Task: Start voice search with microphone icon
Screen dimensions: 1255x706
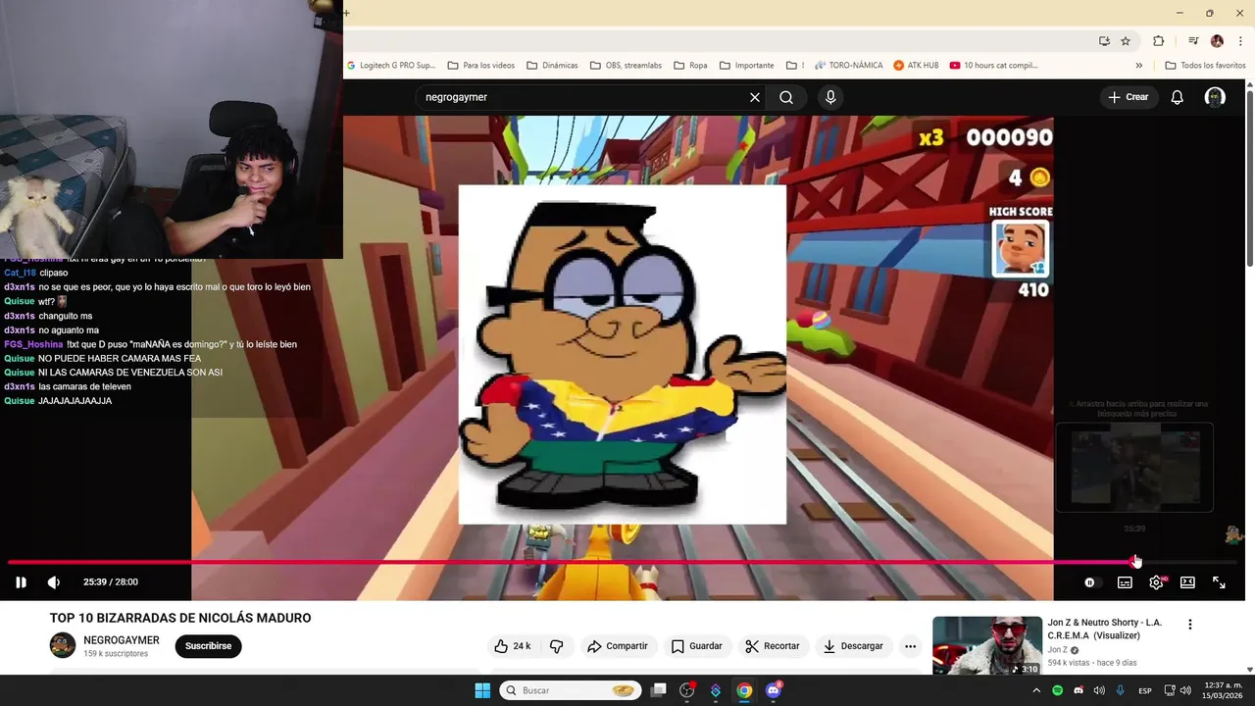Action: coord(830,97)
